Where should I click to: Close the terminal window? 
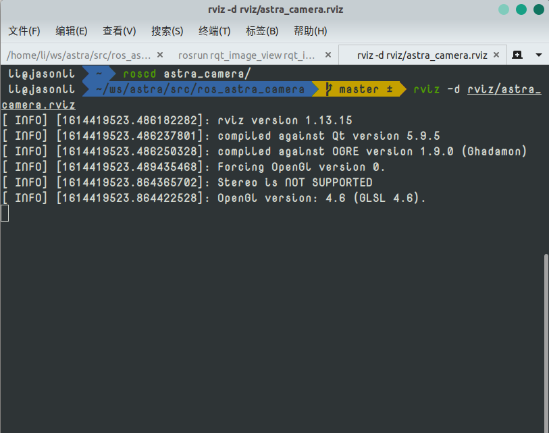pyautogui.click(x=538, y=9)
